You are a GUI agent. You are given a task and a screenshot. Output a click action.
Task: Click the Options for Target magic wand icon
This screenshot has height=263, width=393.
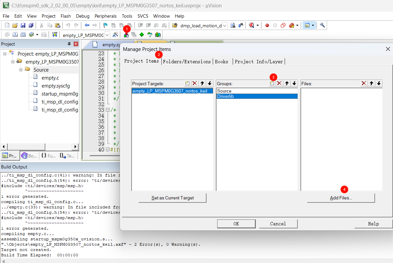116,35
